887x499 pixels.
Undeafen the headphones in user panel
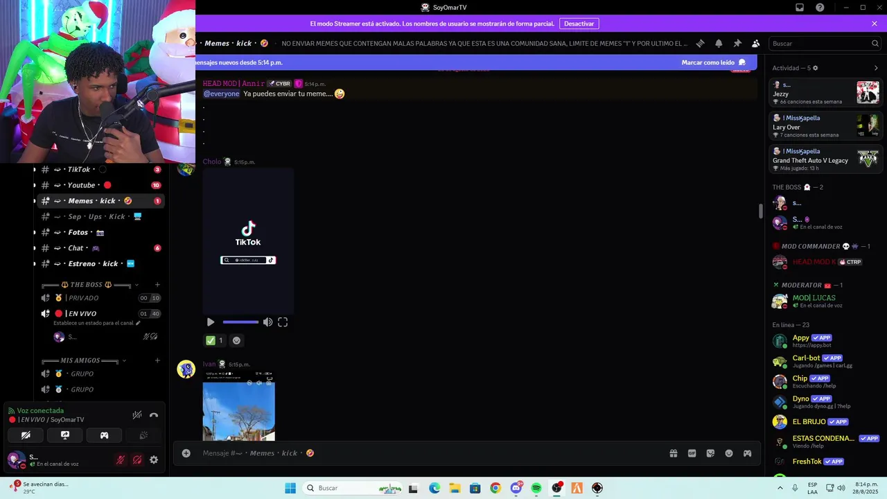137,459
